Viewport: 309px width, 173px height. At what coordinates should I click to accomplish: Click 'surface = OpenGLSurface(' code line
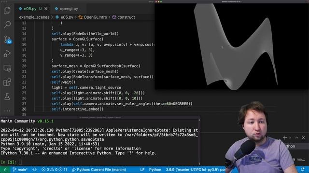pos(77,39)
